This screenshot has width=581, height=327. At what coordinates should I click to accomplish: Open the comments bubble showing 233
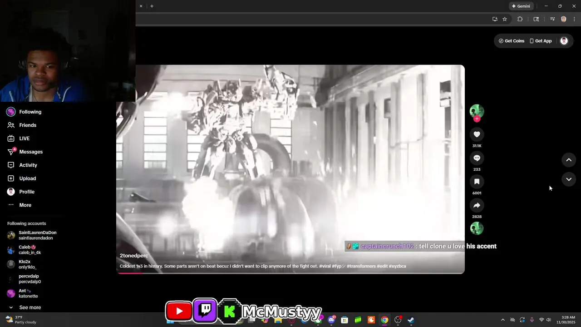tap(477, 158)
